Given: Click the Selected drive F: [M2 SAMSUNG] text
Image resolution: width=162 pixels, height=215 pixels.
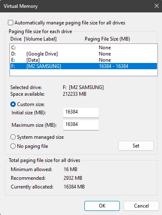Looking at the screenshot, I should 83,87.
